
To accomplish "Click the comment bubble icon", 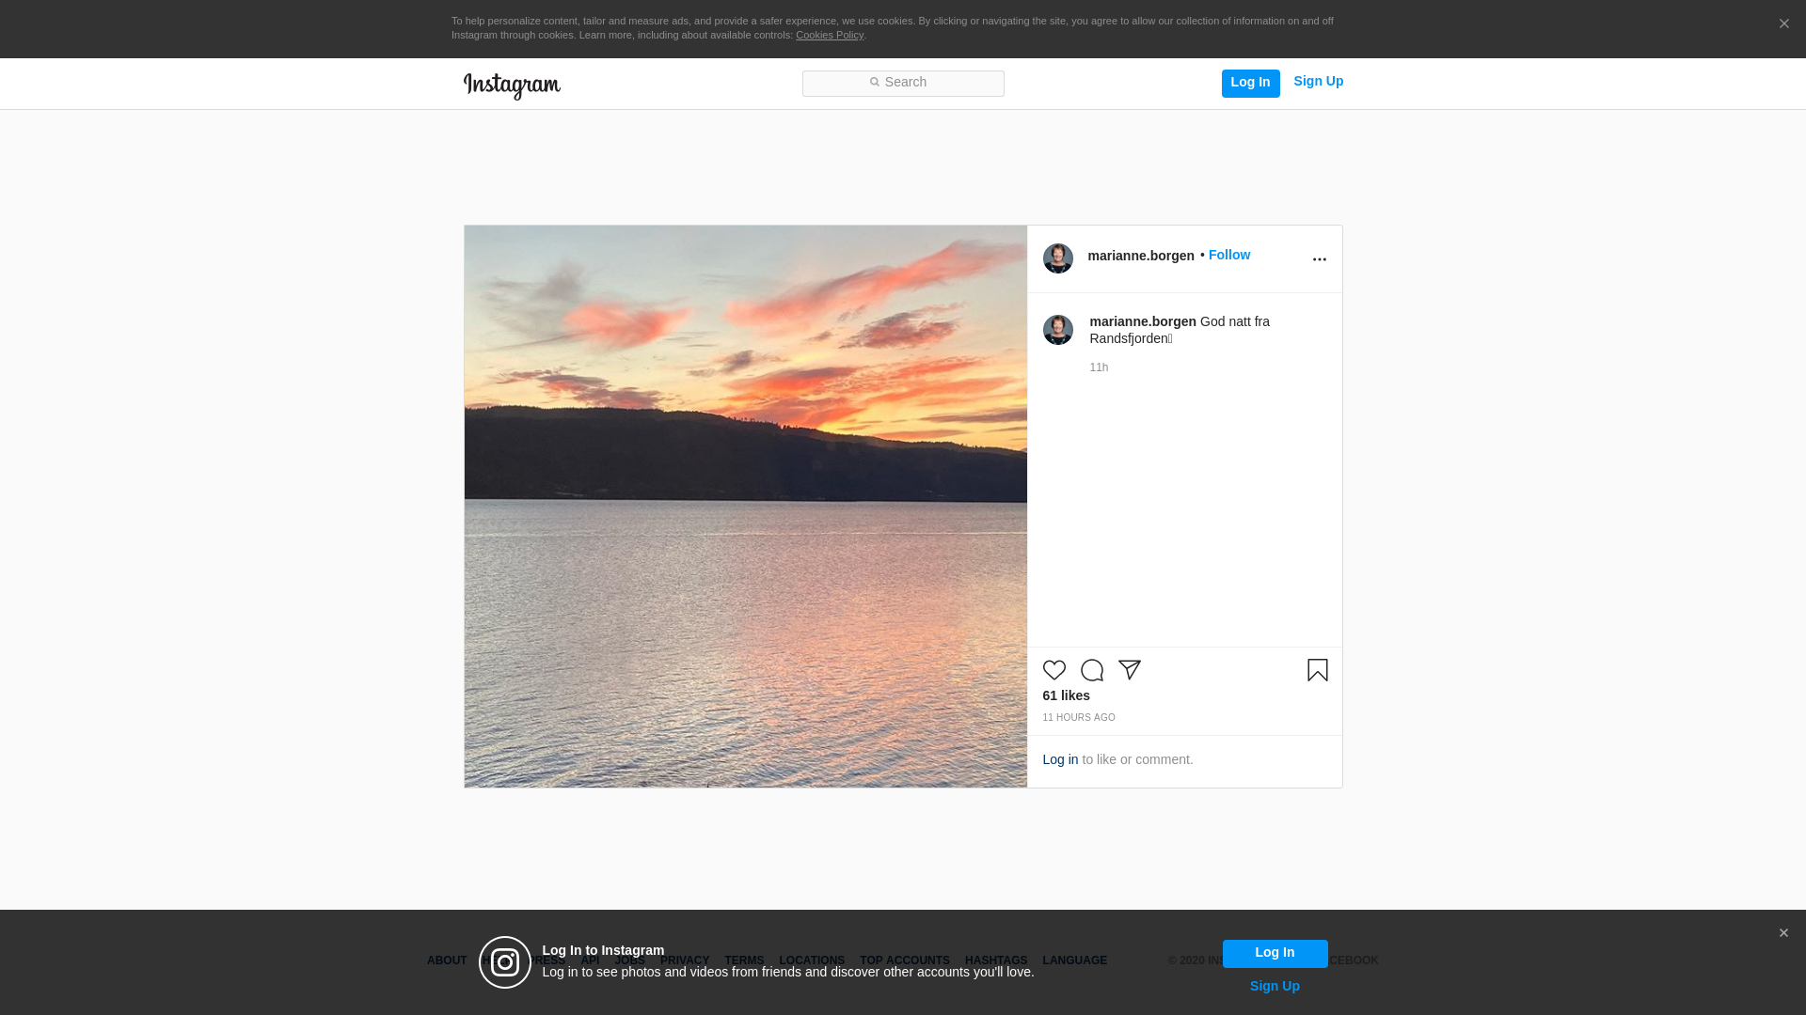I will pyautogui.click(x=1091, y=670).
